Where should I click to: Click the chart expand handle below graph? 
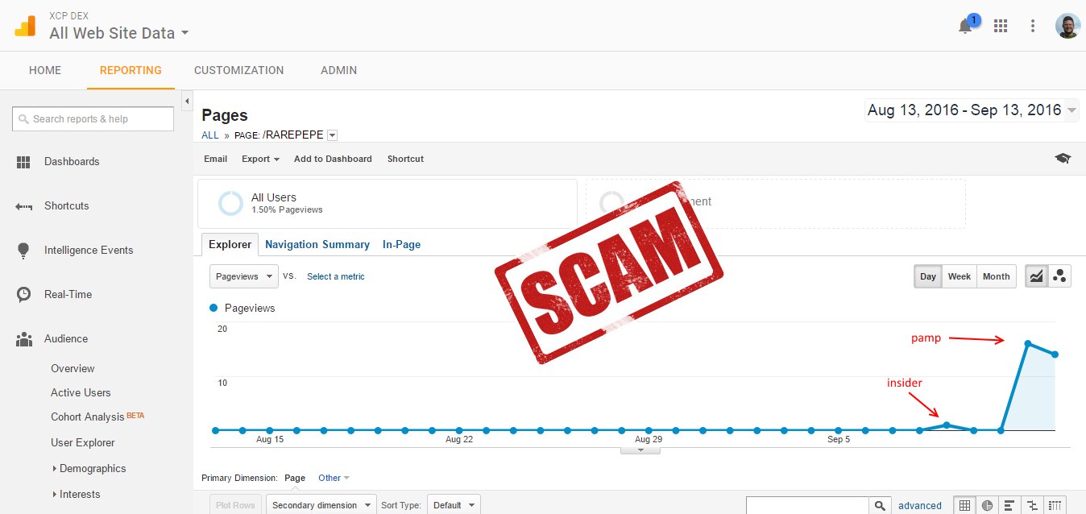click(640, 450)
